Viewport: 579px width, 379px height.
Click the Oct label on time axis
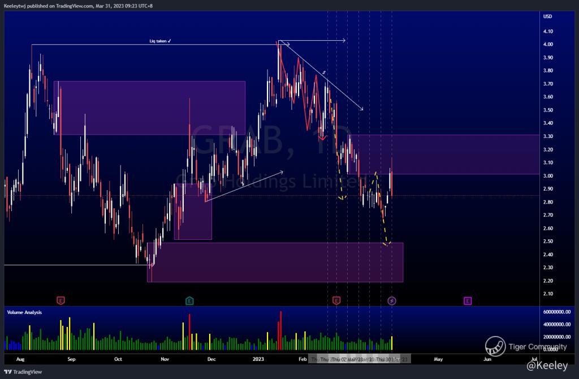pos(118,359)
